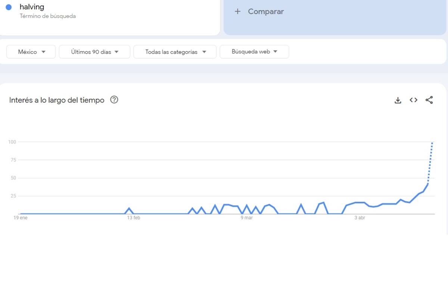
Task: Click the Comparar text to add a term
Action: 266,12
